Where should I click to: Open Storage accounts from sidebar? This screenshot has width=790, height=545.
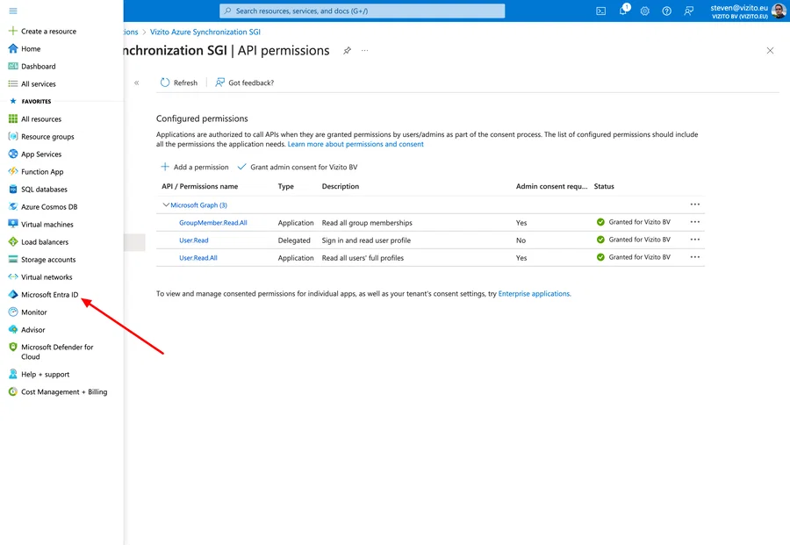click(51, 259)
